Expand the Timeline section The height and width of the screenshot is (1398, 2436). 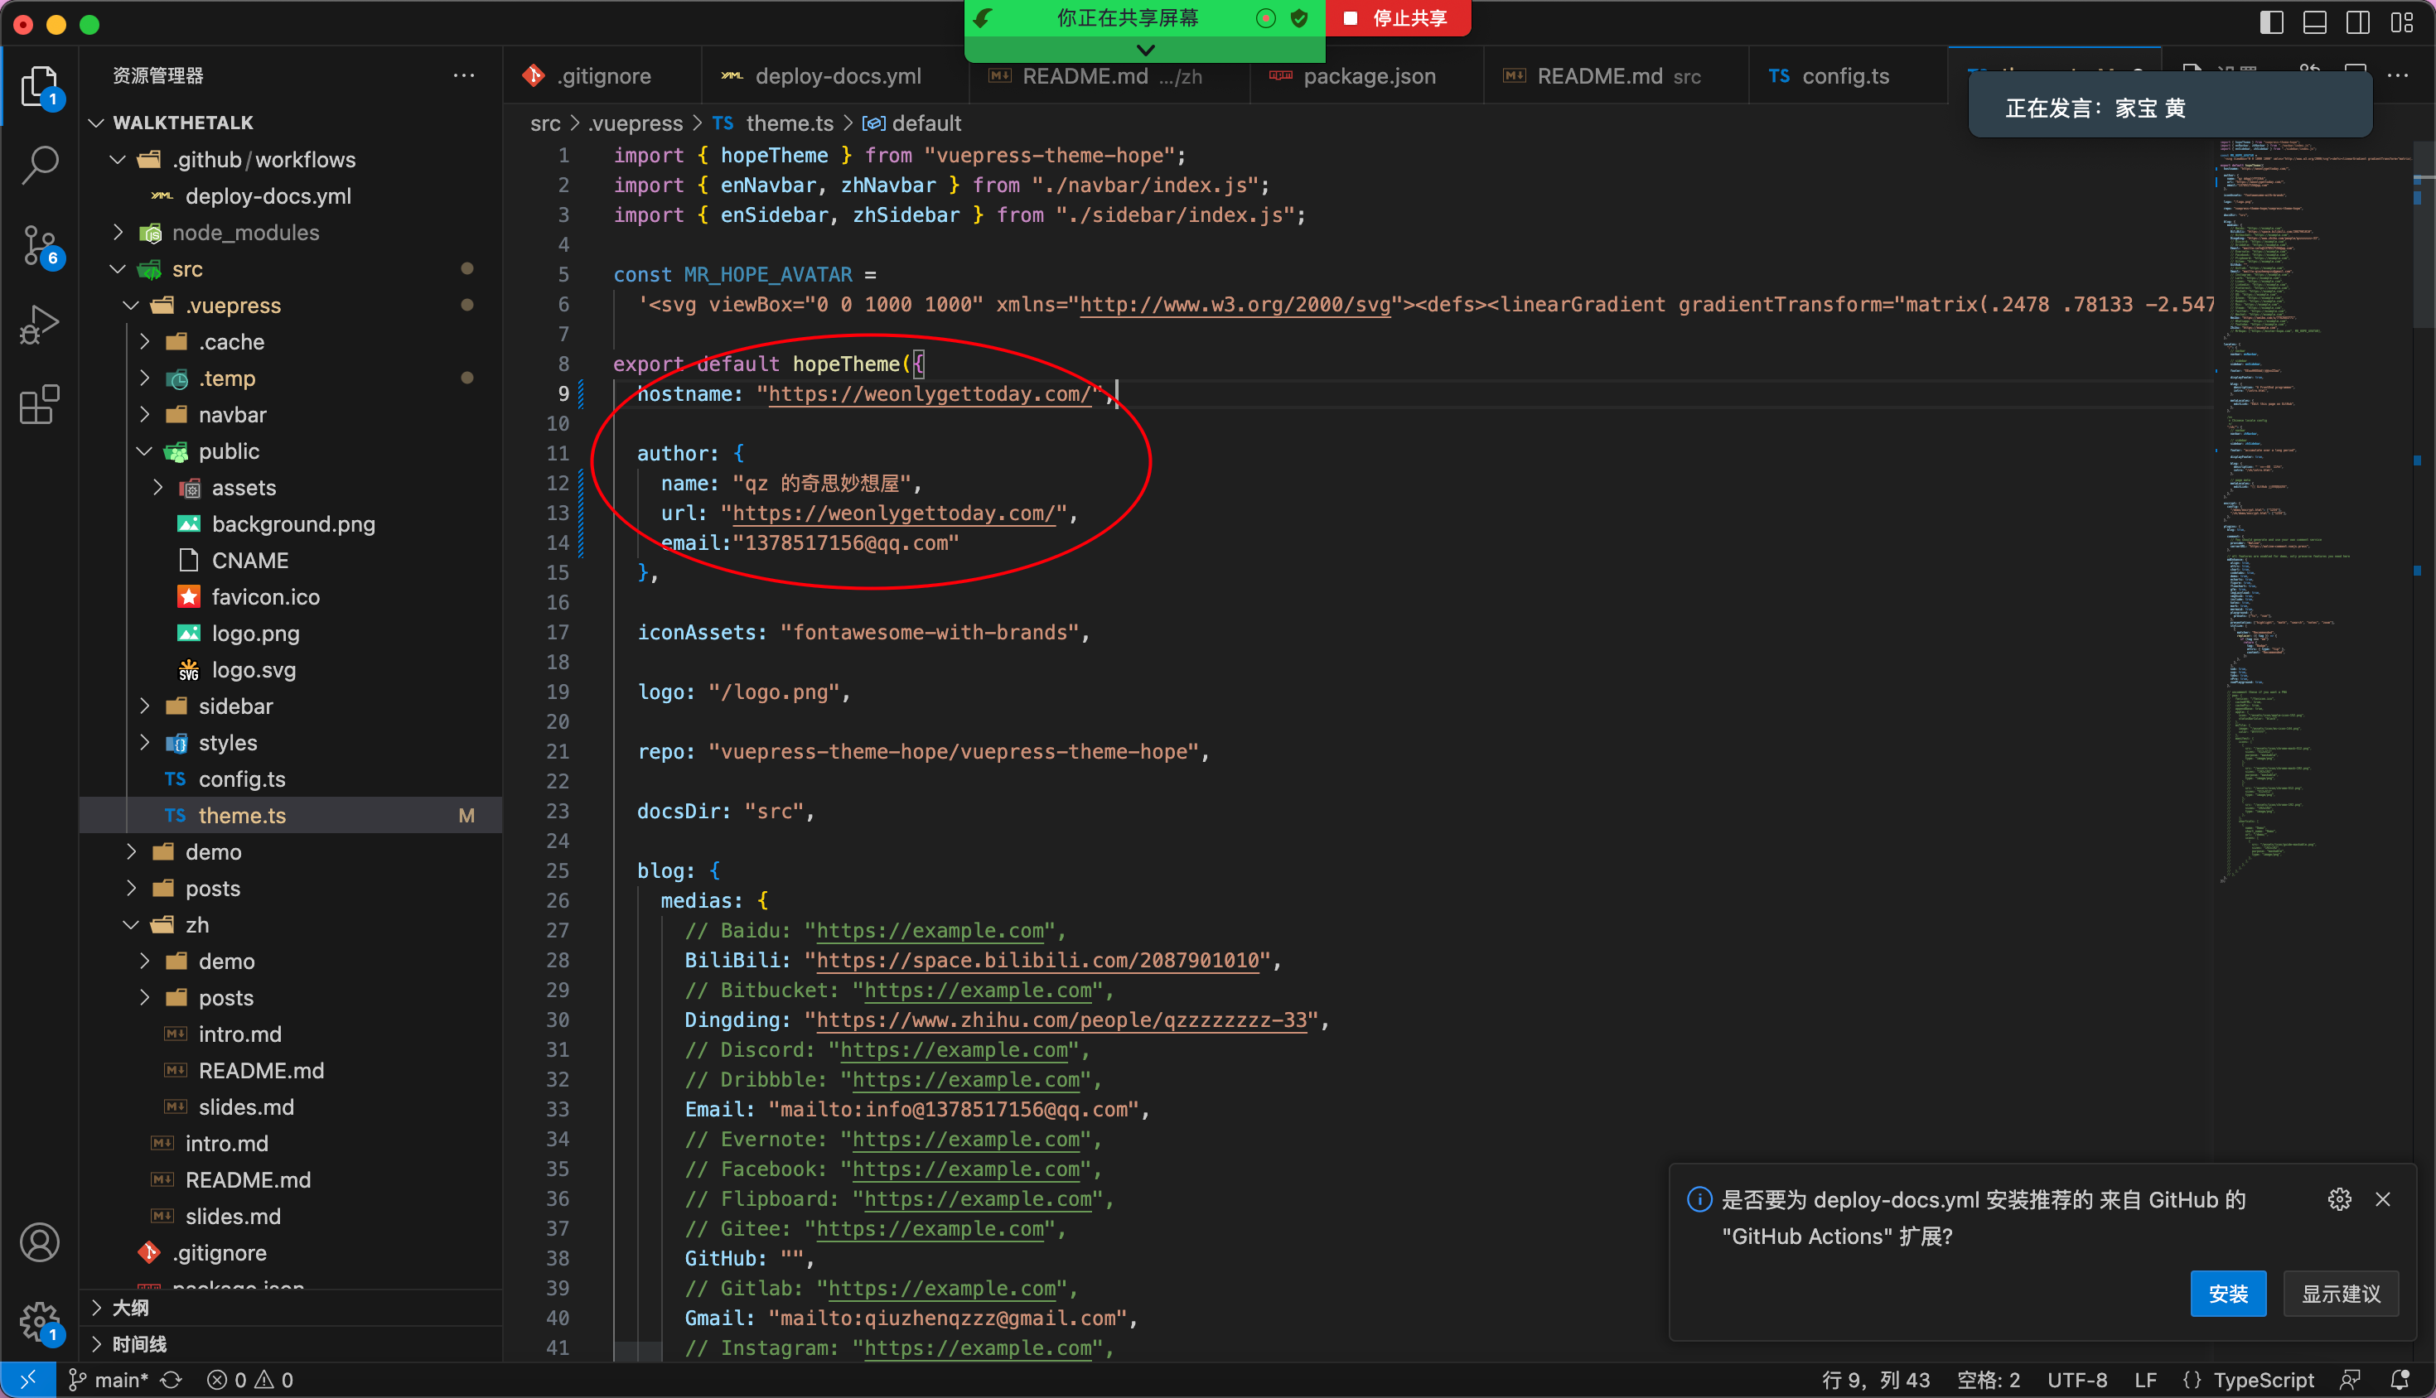point(292,1344)
